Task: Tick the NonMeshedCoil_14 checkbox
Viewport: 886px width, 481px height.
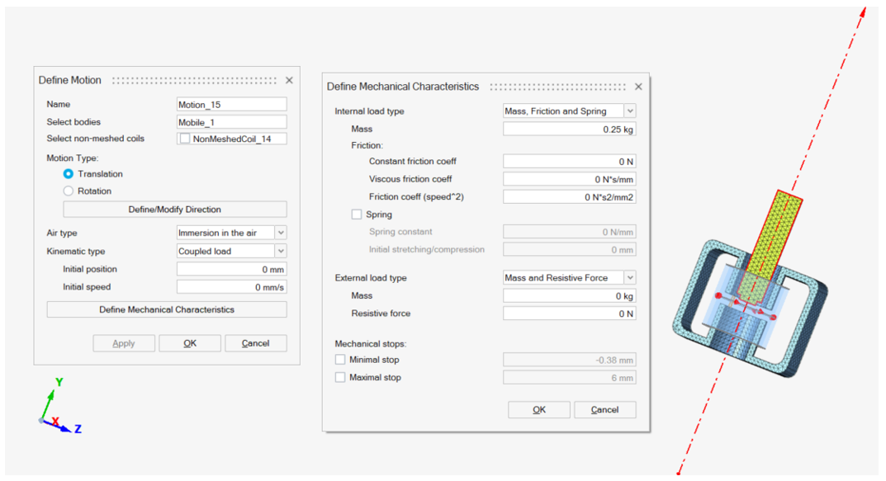Action: point(185,139)
